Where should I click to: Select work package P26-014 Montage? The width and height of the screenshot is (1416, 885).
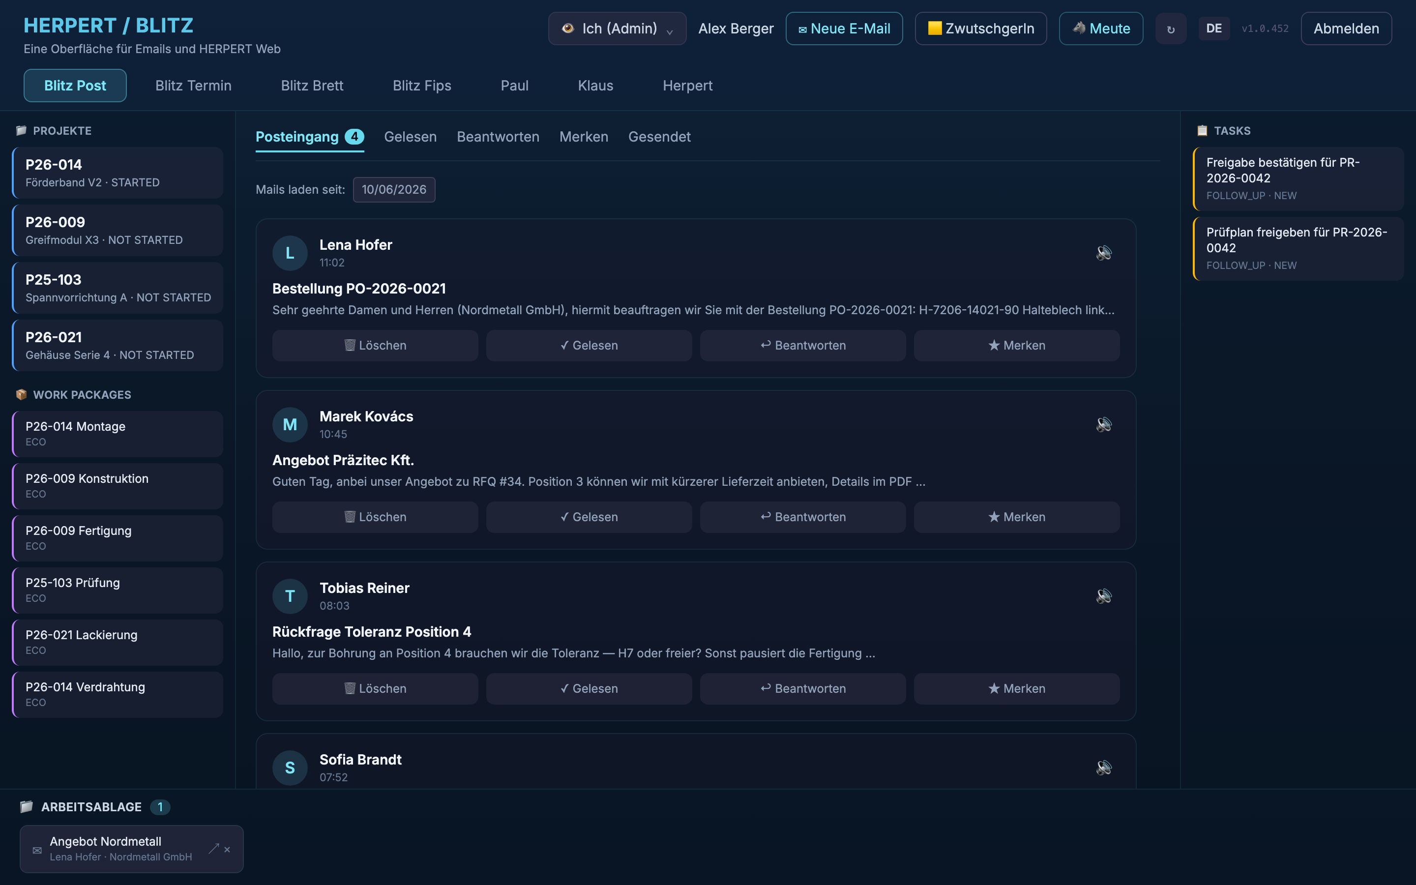click(x=118, y=434)
